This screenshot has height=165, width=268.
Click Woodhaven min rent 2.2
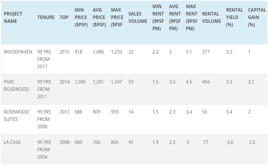pyautogui.click(x=155, y=52)
